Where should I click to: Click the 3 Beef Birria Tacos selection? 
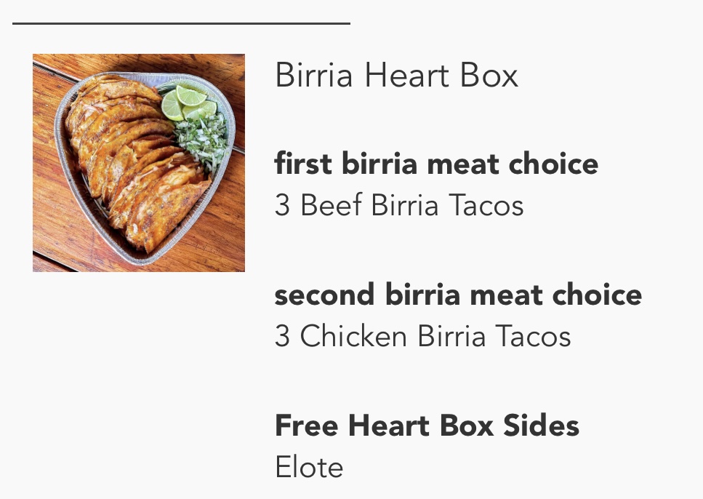tap(399, 205)
